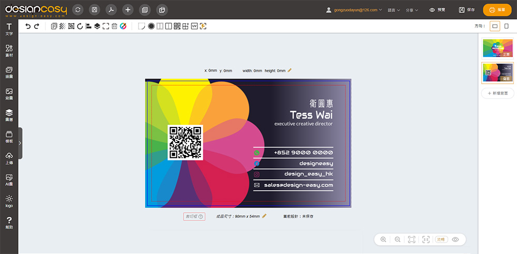Click the trash delete icon
517x254 pixels.
[114, 26]
